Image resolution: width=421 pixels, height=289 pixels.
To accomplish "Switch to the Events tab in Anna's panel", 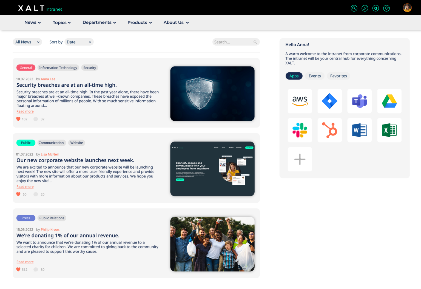I will pos(314,76).
